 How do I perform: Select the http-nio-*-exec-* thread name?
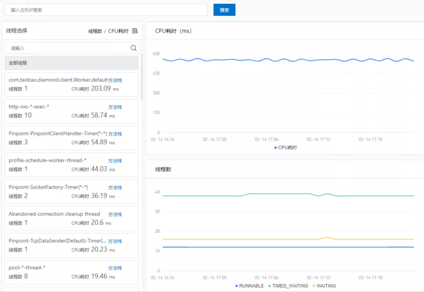[29, 106]
